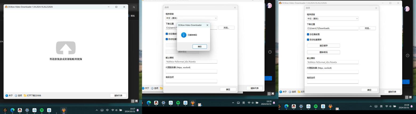Toggle 自动检查更新 checkbox in the 19:38 options dialog

click(x=308, y=40)
